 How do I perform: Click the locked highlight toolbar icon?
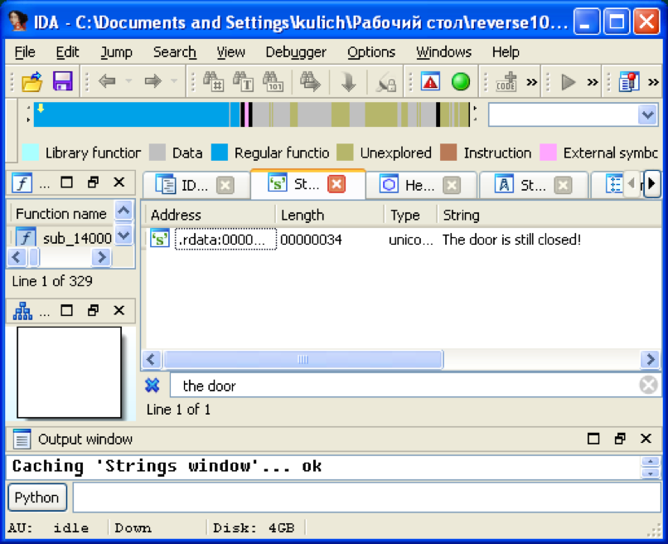tap(386, 81)
